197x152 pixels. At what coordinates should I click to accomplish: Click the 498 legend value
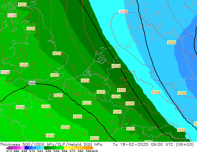(x=24, y=151)
